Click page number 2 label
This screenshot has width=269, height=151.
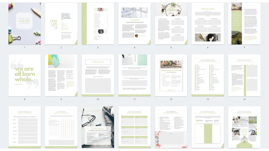coord(61,47)
